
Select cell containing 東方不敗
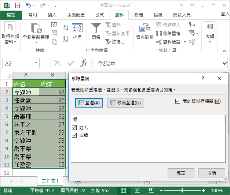[x=26, y=132]
